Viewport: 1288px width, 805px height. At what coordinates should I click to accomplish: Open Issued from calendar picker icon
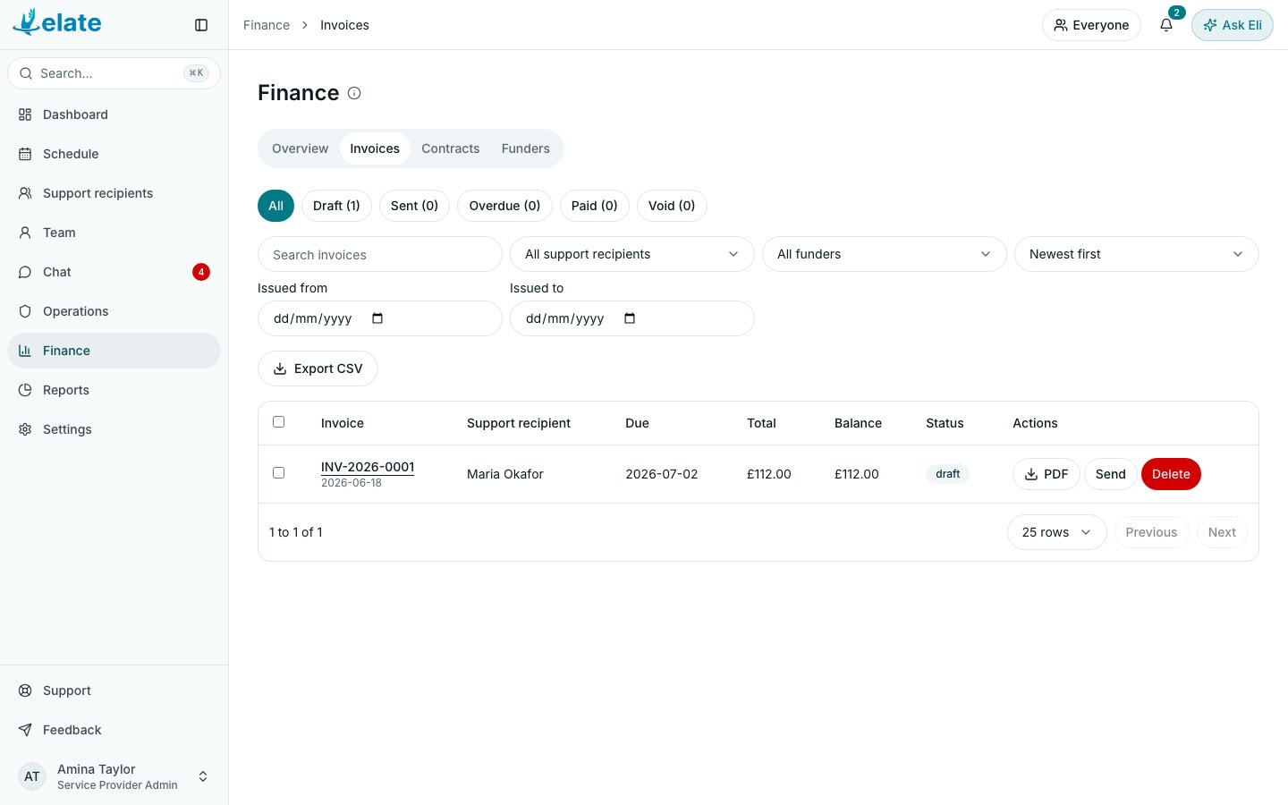(377, 318)
